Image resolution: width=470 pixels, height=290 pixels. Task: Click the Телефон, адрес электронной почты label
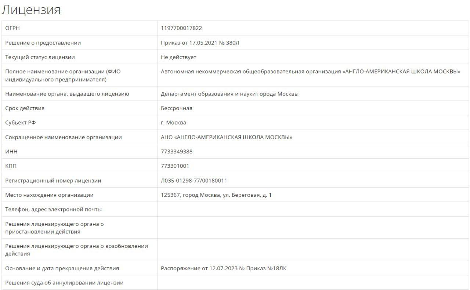[54, 209]
